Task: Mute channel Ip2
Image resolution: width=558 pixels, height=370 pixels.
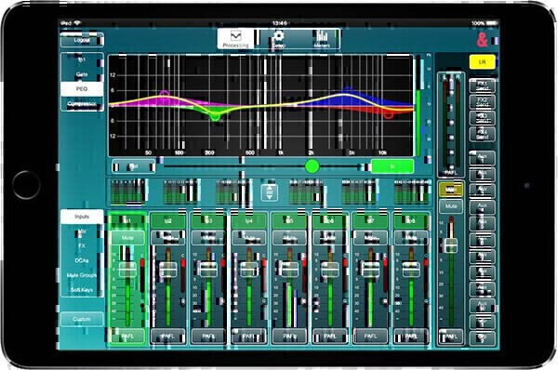Action: pos(168,237)
